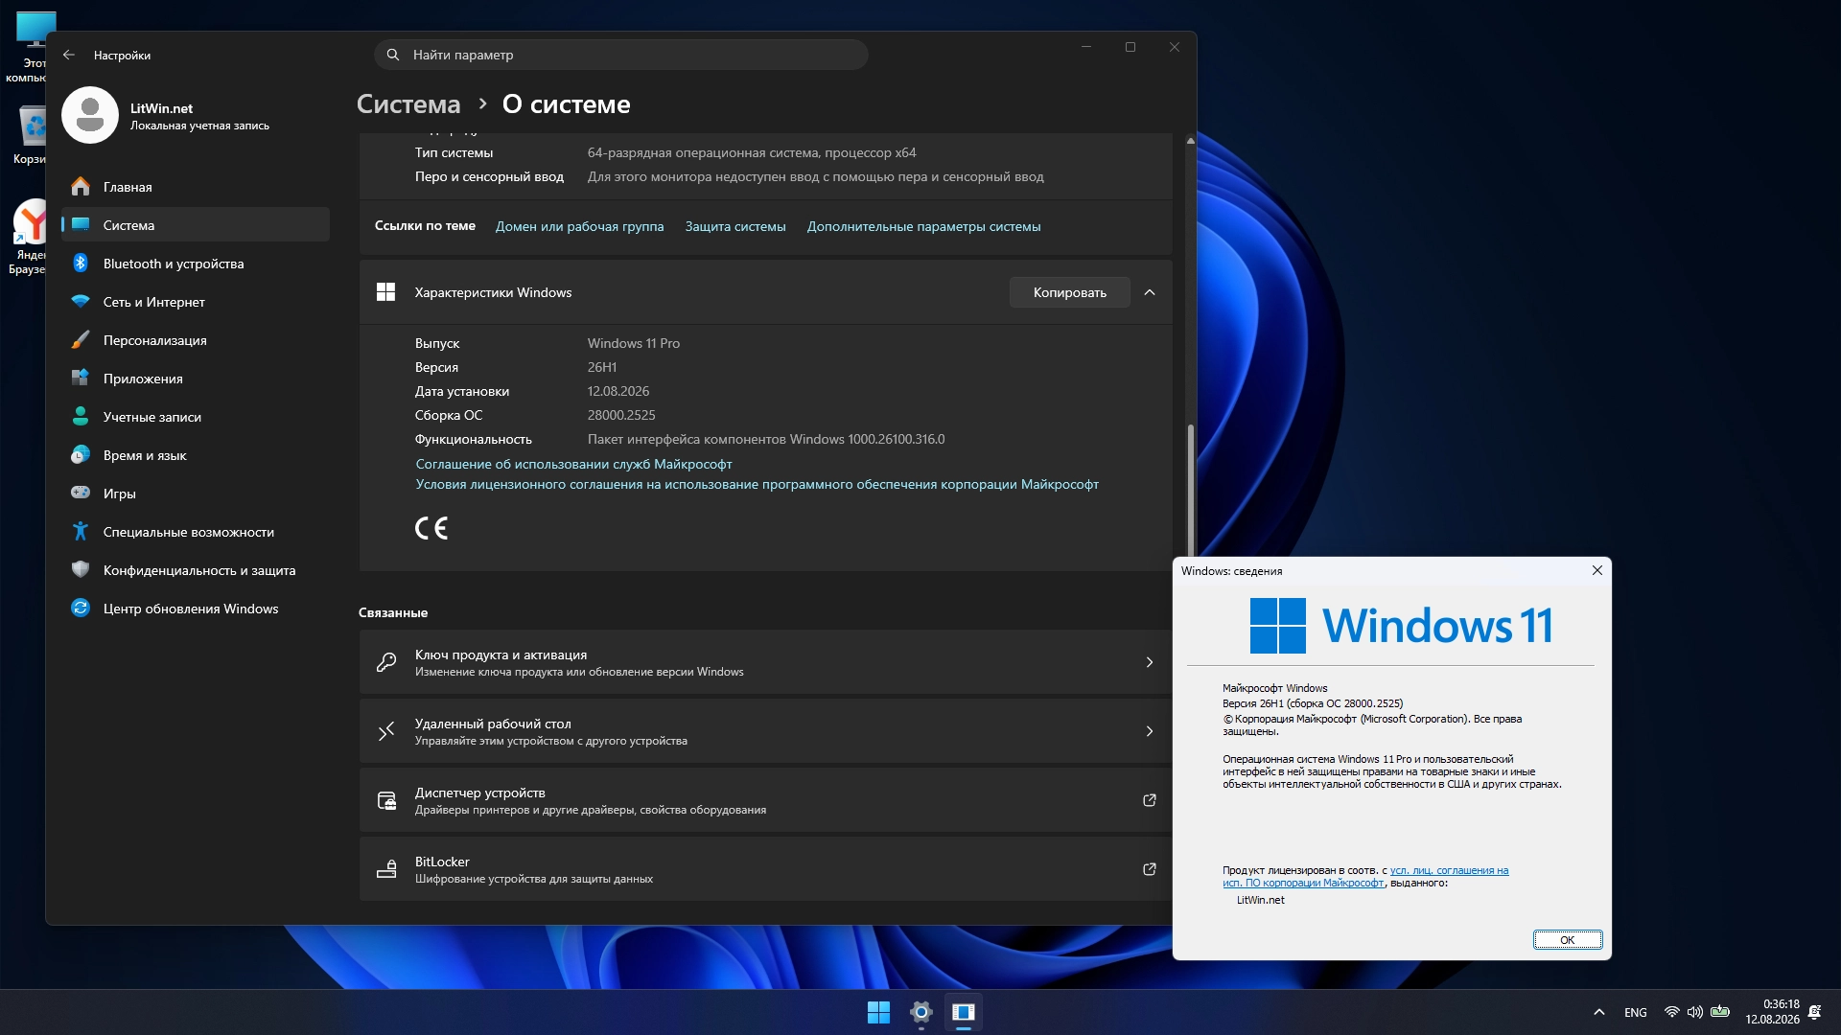Click the Windows 11 Pro edition value

point(634,343)
